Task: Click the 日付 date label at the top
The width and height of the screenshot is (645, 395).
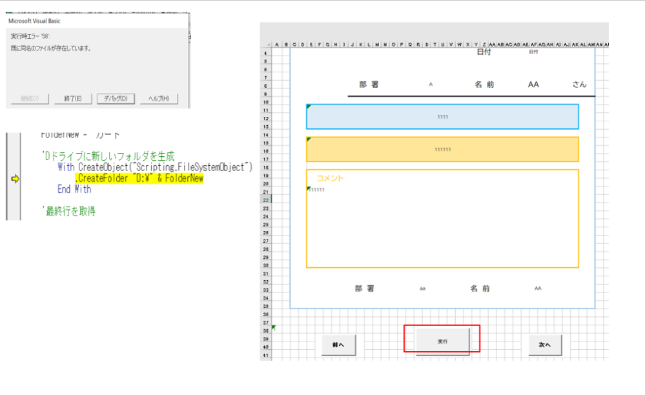Action: pos(484,52)
